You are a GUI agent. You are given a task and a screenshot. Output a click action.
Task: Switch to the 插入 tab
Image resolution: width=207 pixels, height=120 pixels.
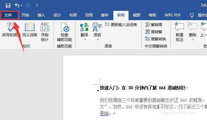point(41,15)
